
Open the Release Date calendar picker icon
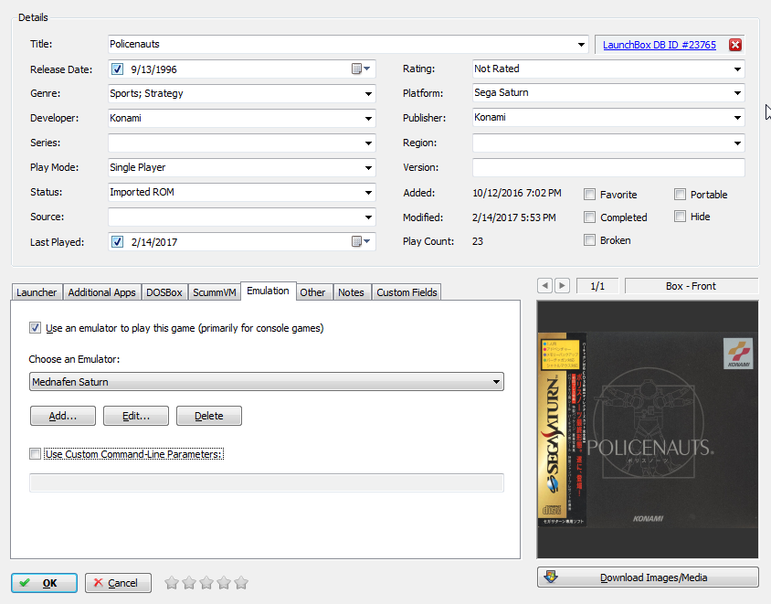pos(361,69)
